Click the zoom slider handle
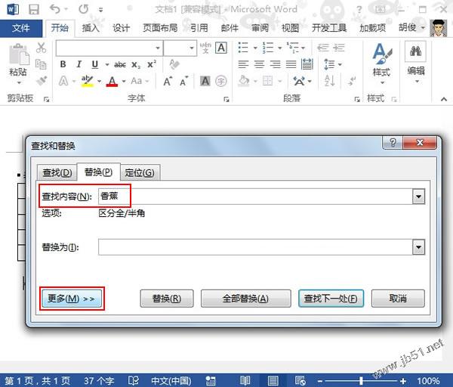453x387 pixels. click(x=361, y=381)
